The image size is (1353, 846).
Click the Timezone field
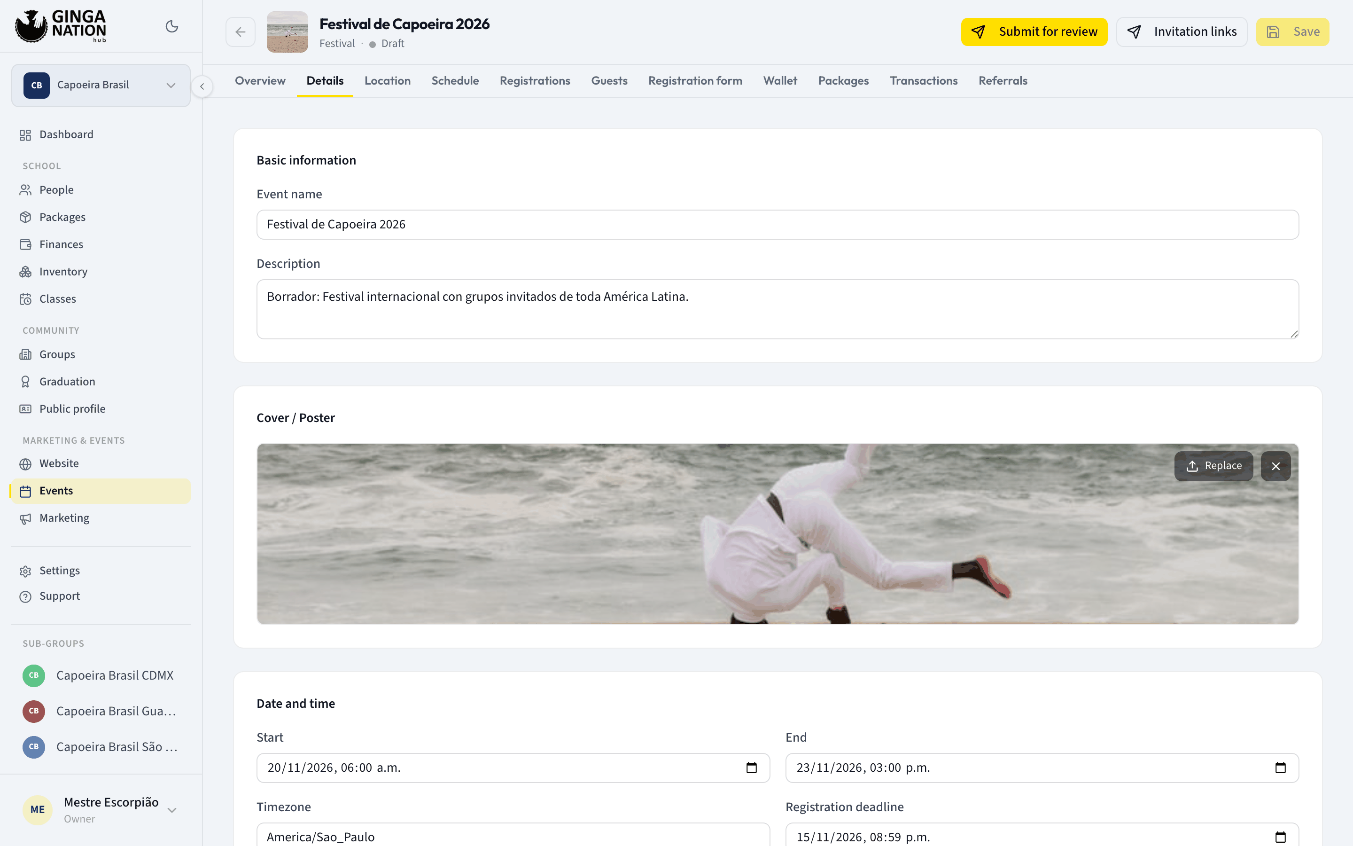point(513,835)
